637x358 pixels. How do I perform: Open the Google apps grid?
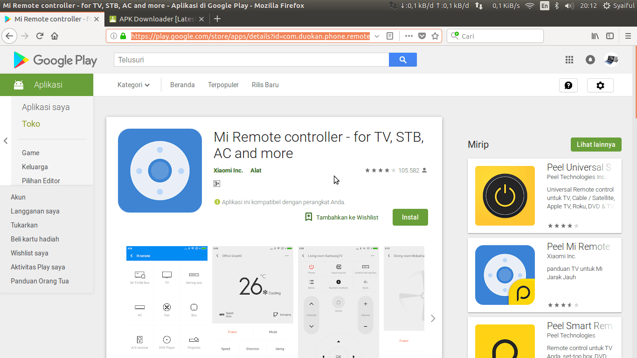pyautogui.click(x=569, y=60)
